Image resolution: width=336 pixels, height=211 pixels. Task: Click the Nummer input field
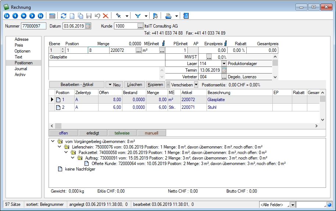(33, 26)
